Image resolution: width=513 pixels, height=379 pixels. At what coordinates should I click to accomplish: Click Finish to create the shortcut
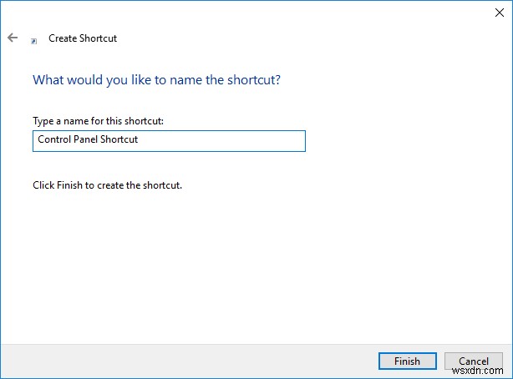click(x=408, y=361)
